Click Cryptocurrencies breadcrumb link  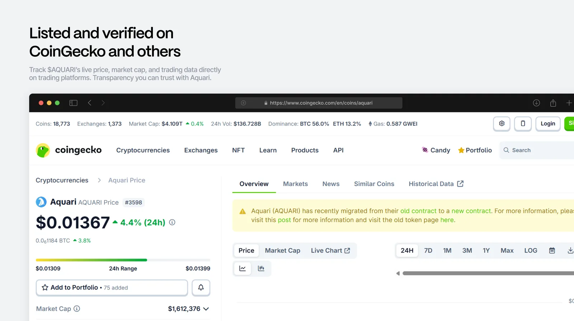[x=62, y=180]
